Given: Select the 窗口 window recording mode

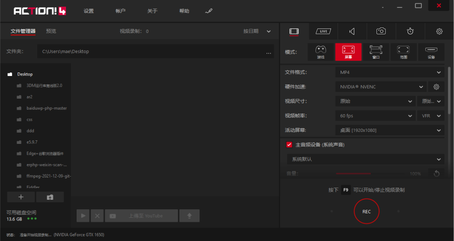Looking at the screenshot, I should coord(376,52).
